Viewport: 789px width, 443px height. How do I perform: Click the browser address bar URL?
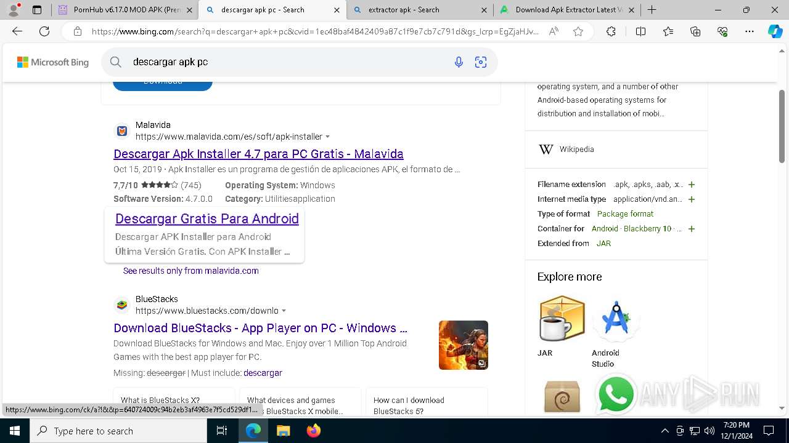[314, 31]
